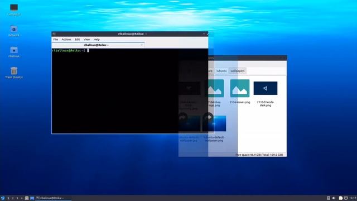This screenshot has height=201, width=357.
Task: Open the View menu in terminal
Action: tap(86, 40)
